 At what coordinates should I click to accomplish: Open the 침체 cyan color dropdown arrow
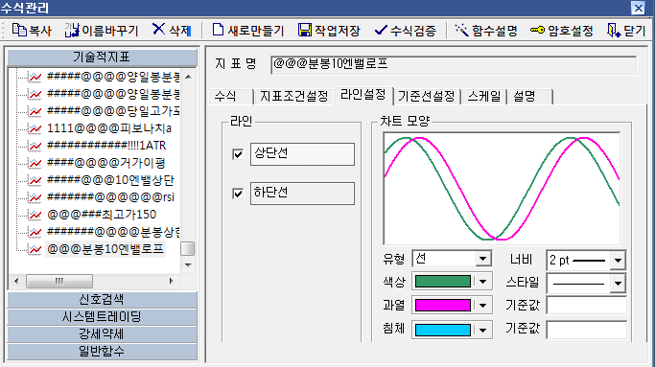[483, 330]
